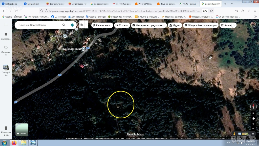Open the Google Maps hamburger menu

(6, 25)
